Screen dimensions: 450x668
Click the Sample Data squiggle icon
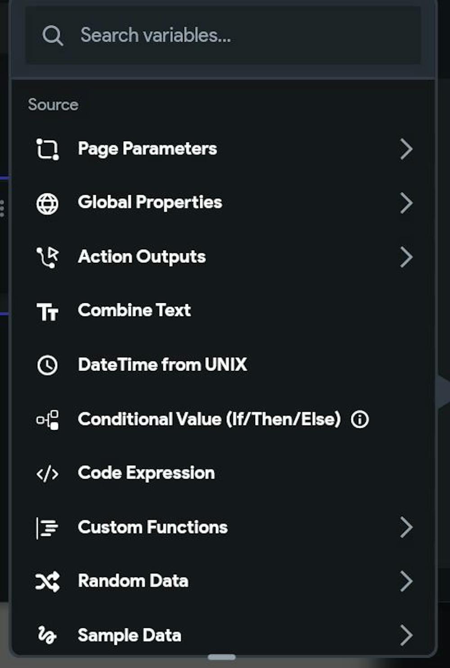click(x=47, y=635)
